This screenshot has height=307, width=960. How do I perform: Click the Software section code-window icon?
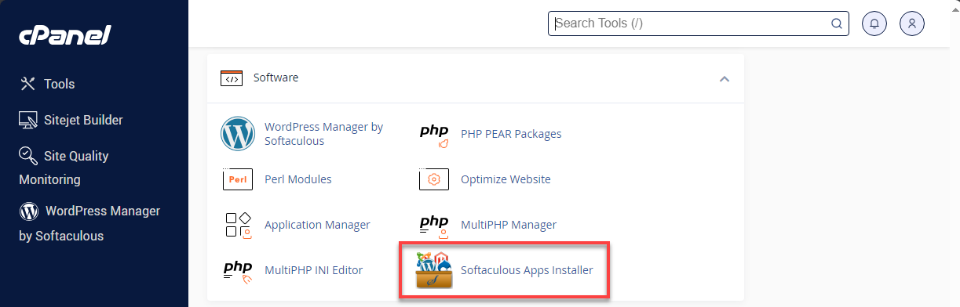231,78
